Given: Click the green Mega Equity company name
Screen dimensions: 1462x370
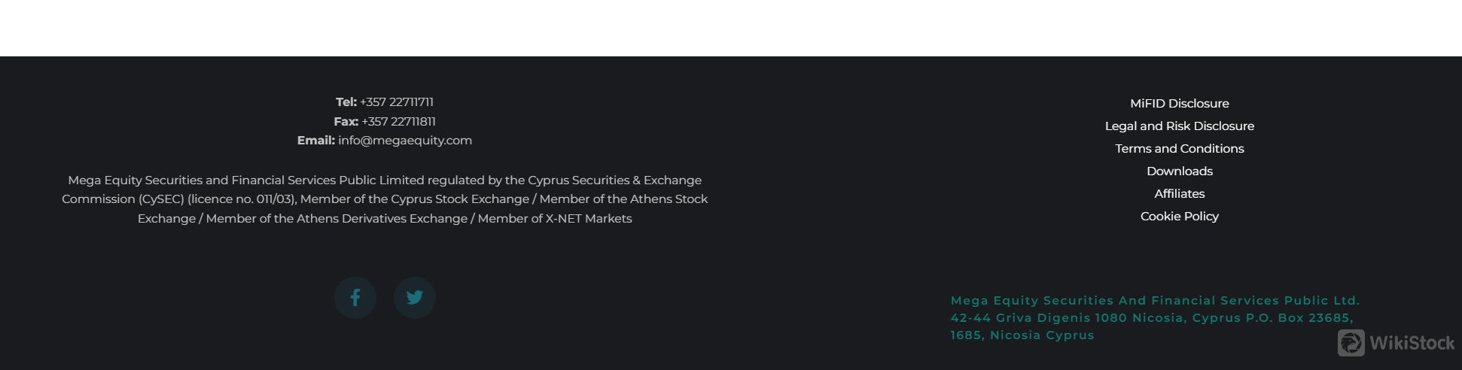Looking at the screenshot, I should [x=1155, y=301].
